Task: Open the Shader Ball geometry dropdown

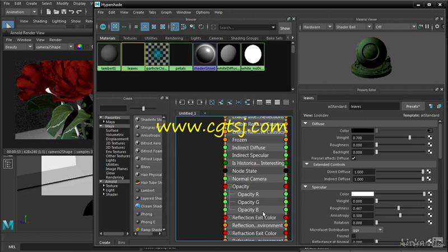Action: click(x=353, y=27)
